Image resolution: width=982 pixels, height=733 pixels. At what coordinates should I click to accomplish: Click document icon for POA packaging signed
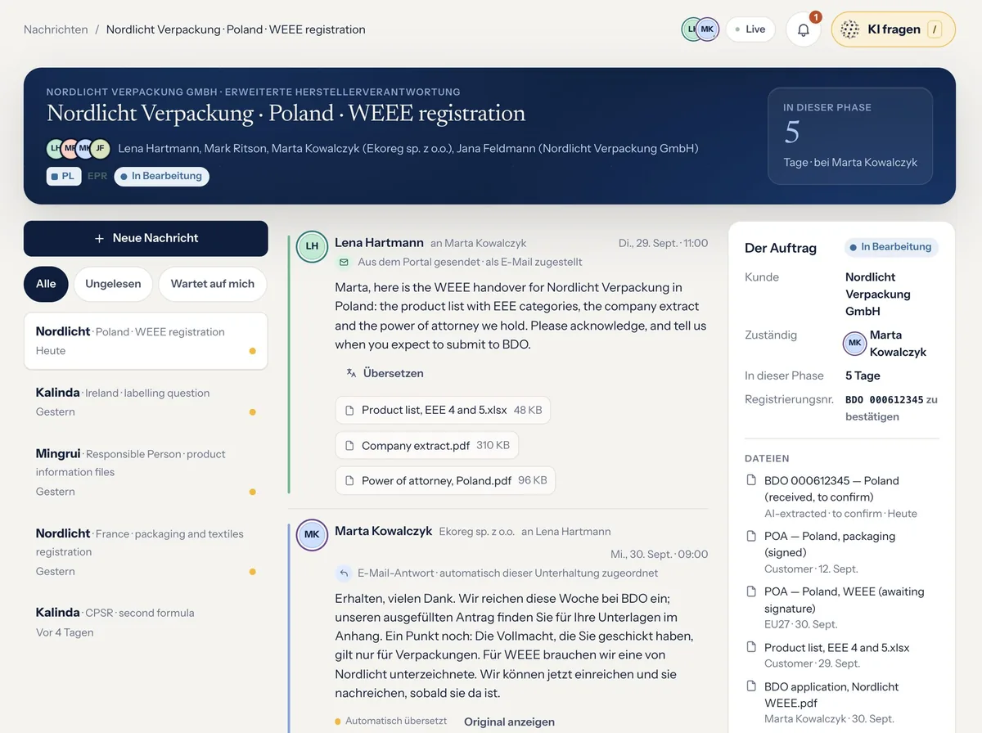click(751, 536)
